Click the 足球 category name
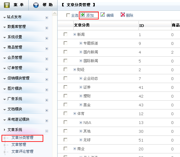This screenshot has width=180, height=157. (87, 140)
